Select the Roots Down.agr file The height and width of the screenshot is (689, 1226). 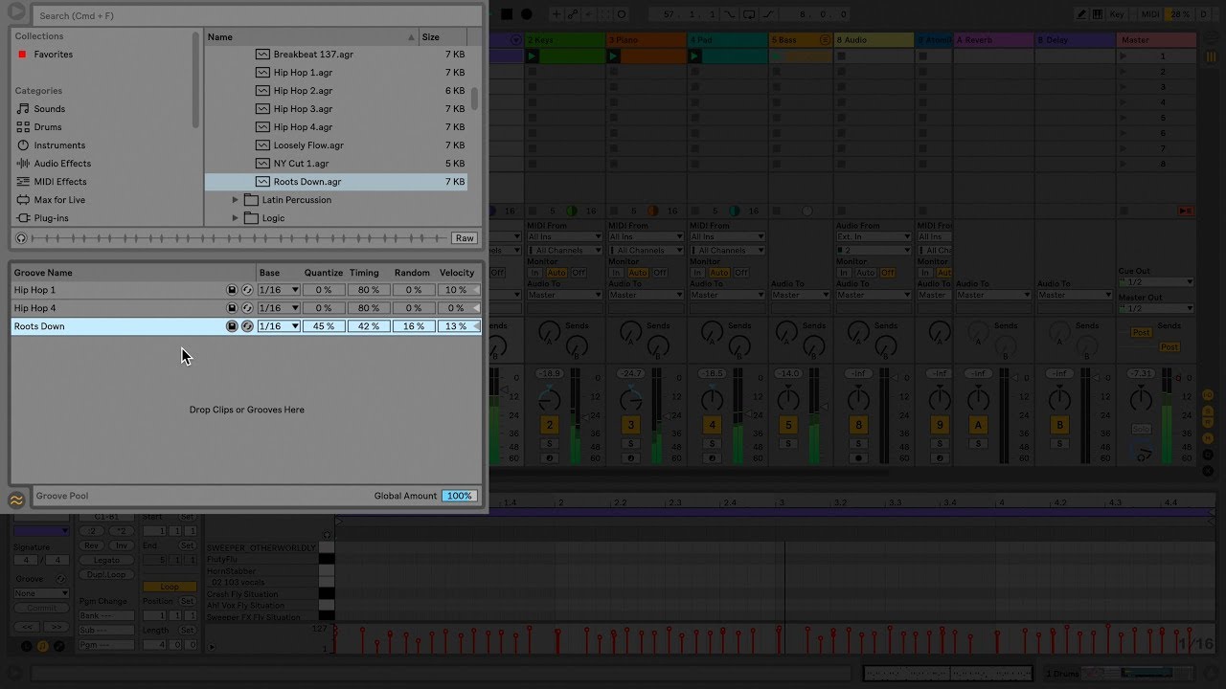pos(336,182)
